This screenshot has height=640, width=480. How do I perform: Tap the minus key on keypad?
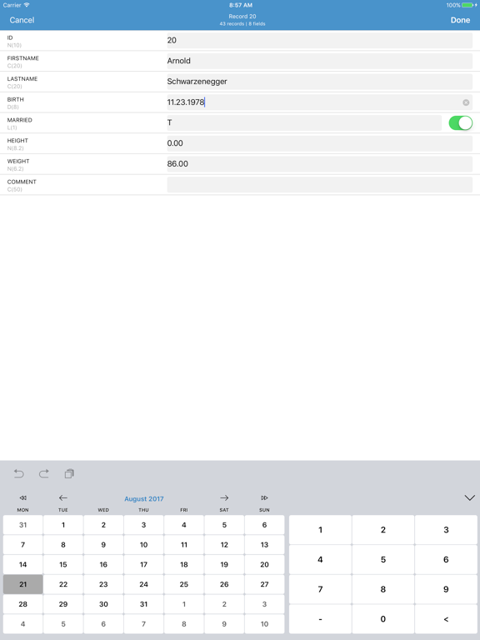pos(320,619)
